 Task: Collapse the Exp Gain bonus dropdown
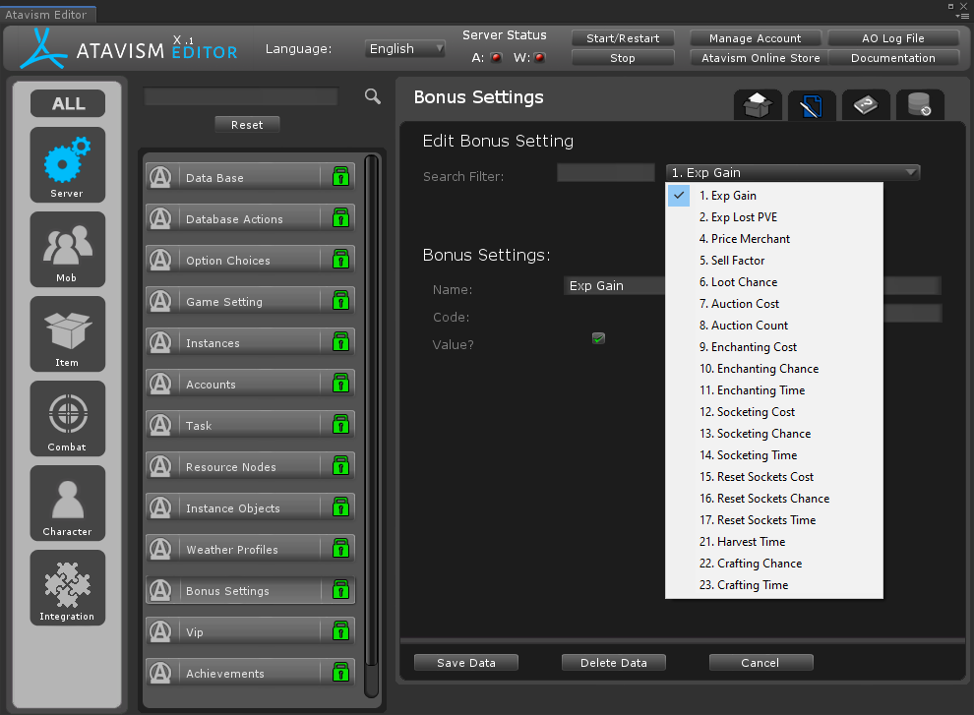[793, 172]
